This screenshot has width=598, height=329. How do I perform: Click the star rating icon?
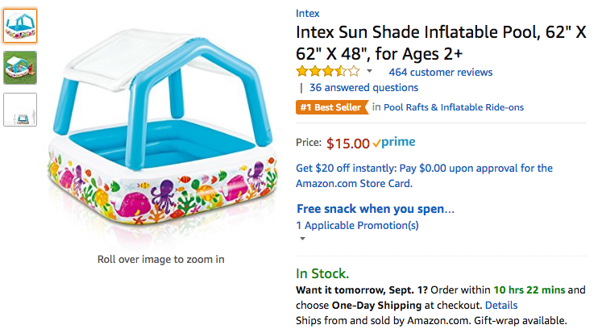pos(328,72)
